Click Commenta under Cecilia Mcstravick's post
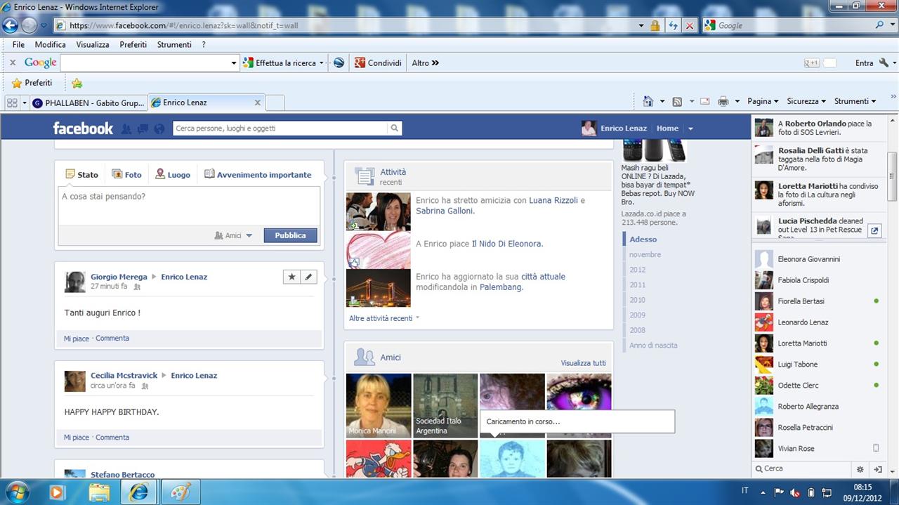The height and width of the screenshot is (505, 899). point(112,437)
